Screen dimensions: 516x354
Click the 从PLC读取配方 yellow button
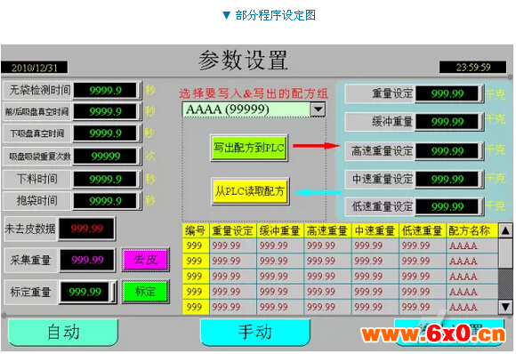tap(250, 191)
